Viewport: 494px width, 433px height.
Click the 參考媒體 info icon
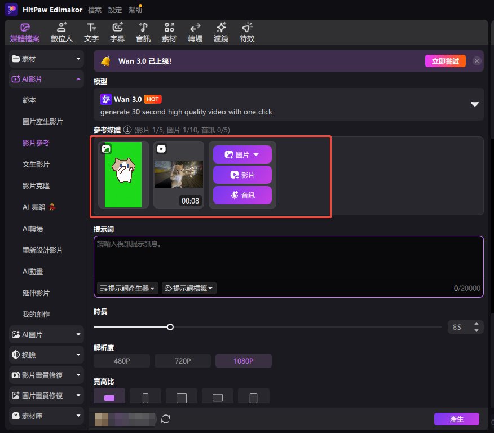(x=127, y=130)
